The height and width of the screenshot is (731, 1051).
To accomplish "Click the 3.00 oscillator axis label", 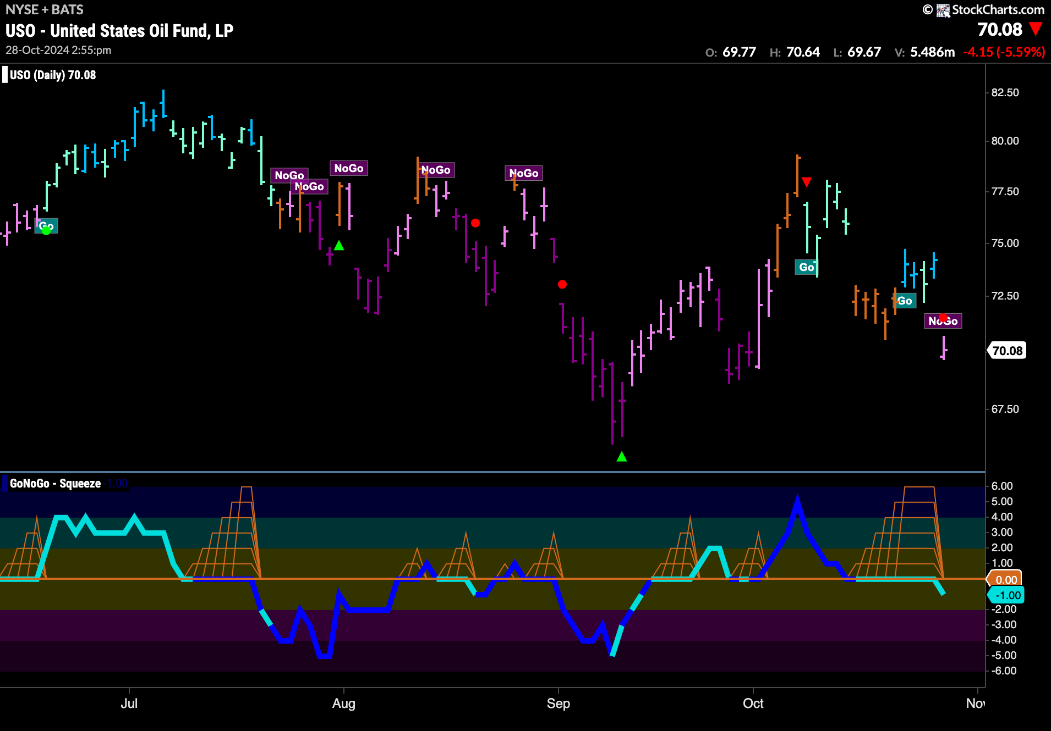I will pos(1002,532).
